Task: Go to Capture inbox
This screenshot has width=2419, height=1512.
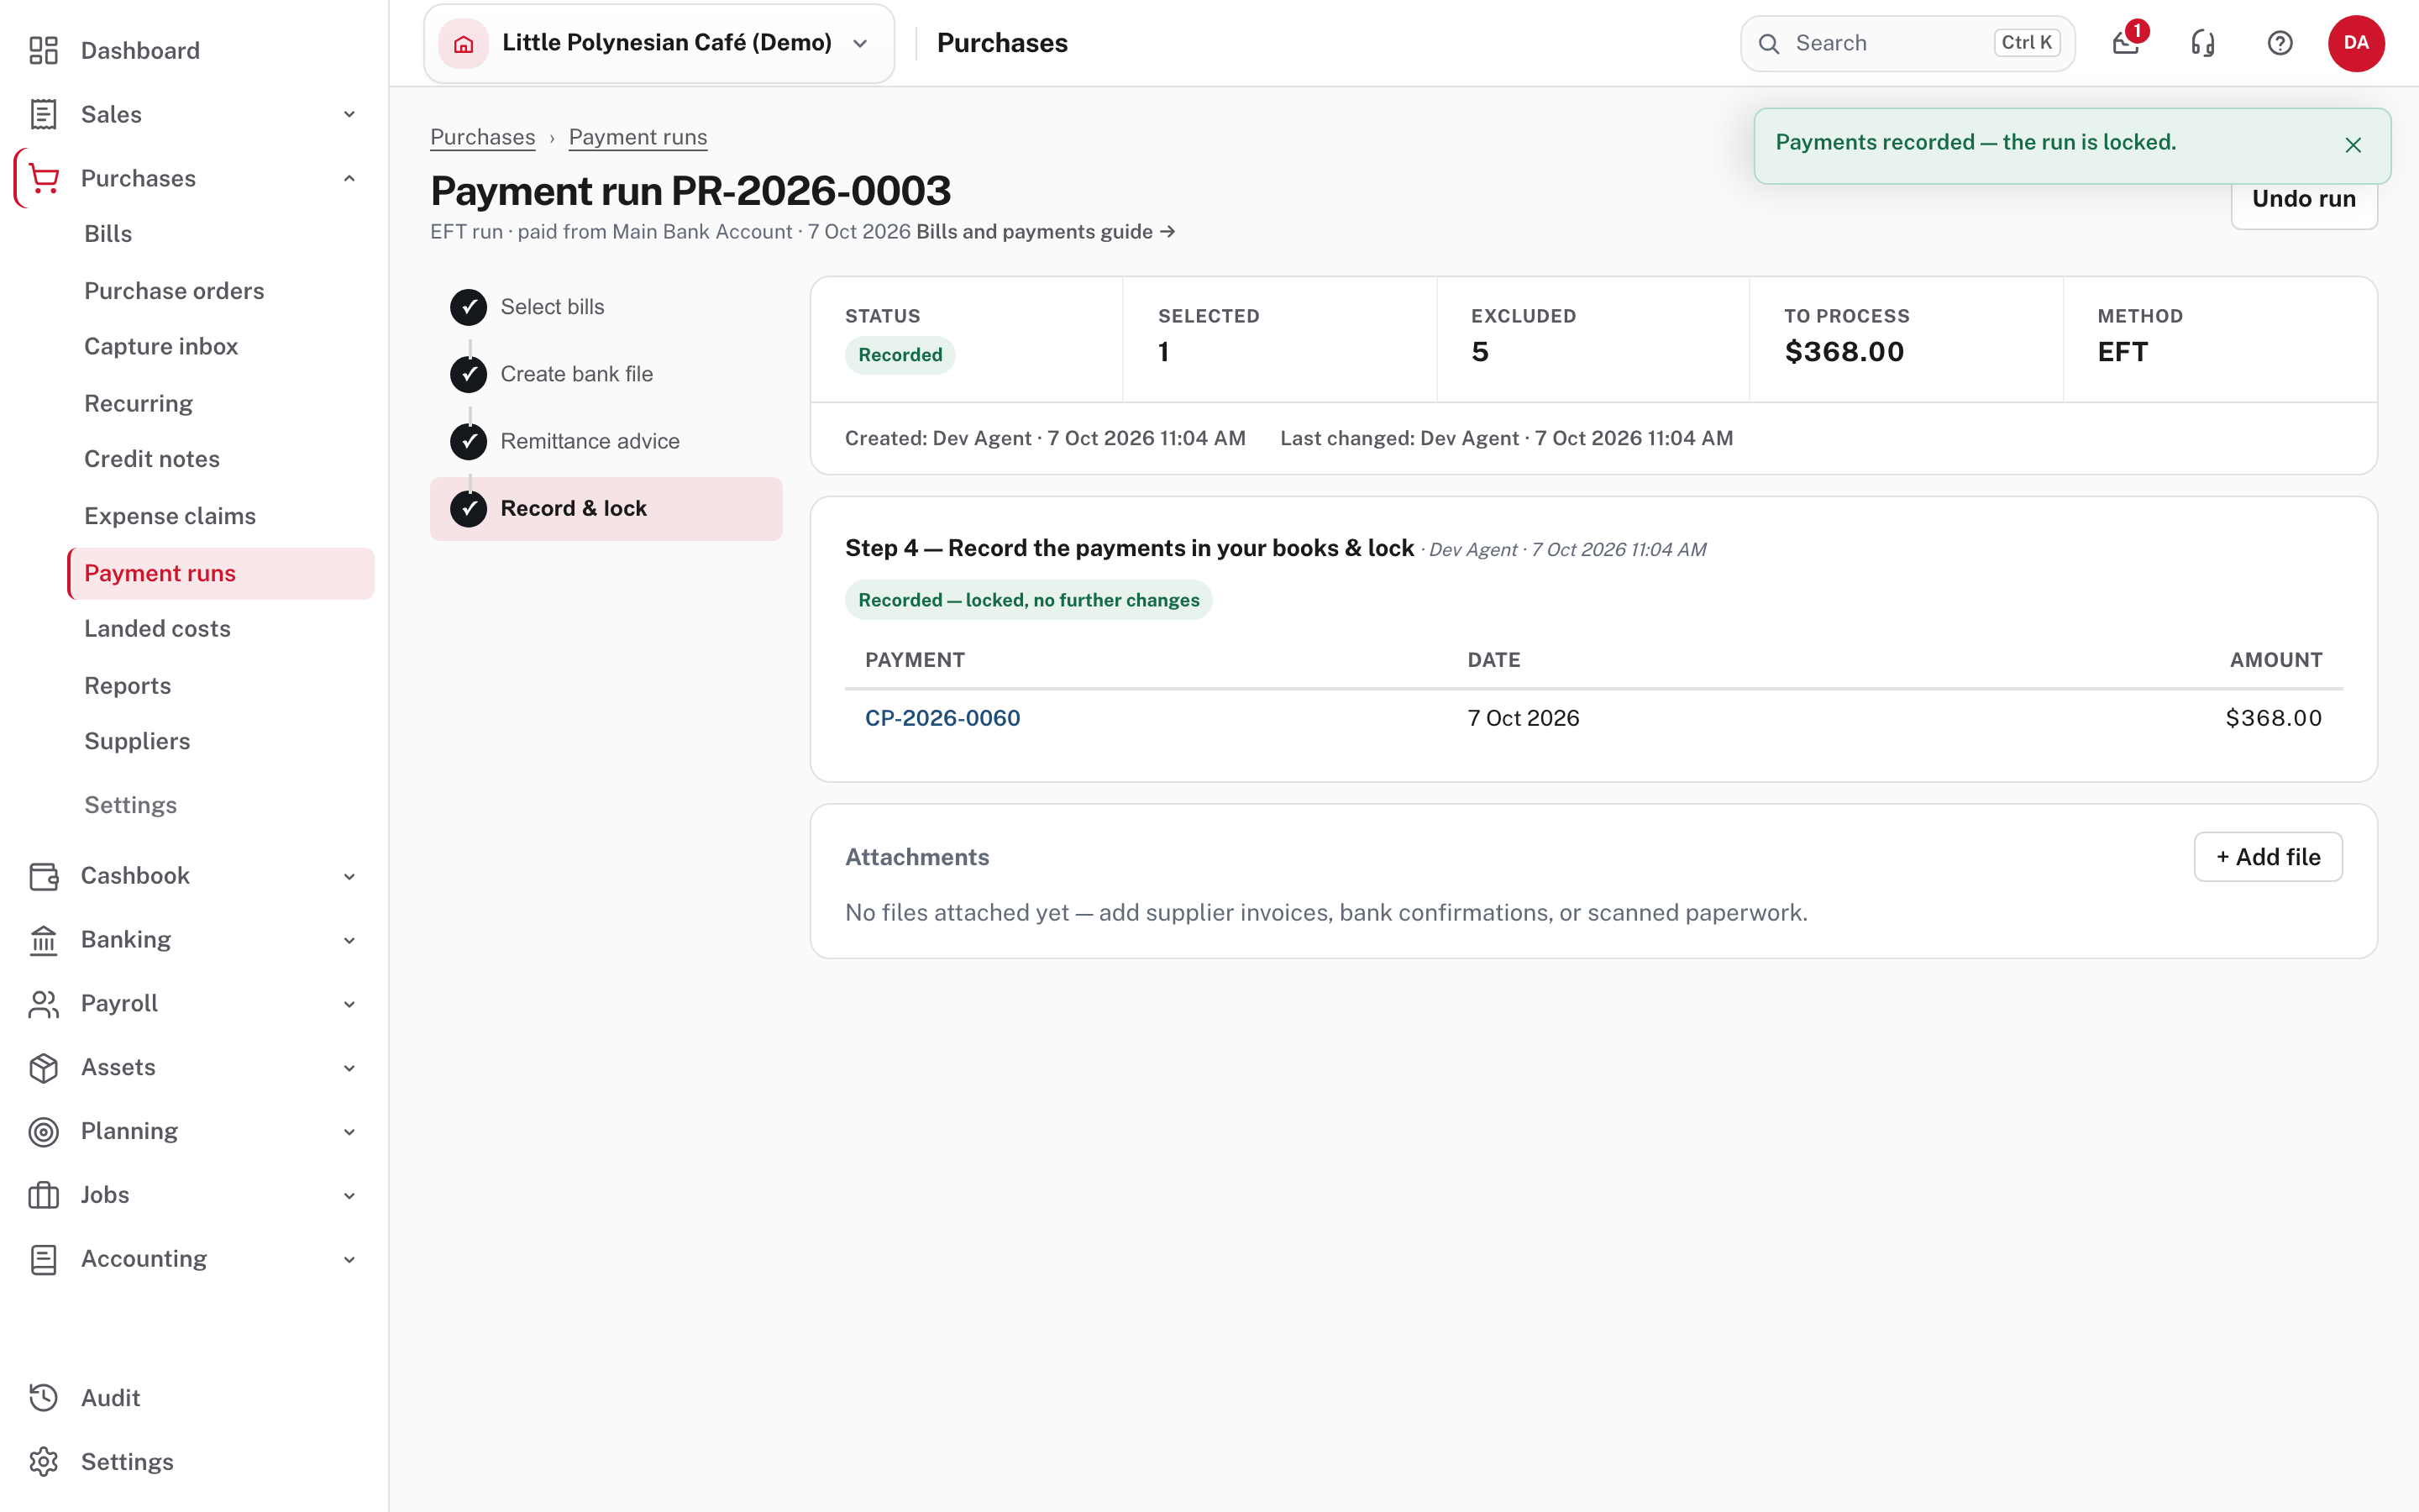Action: tap(161, 346)
